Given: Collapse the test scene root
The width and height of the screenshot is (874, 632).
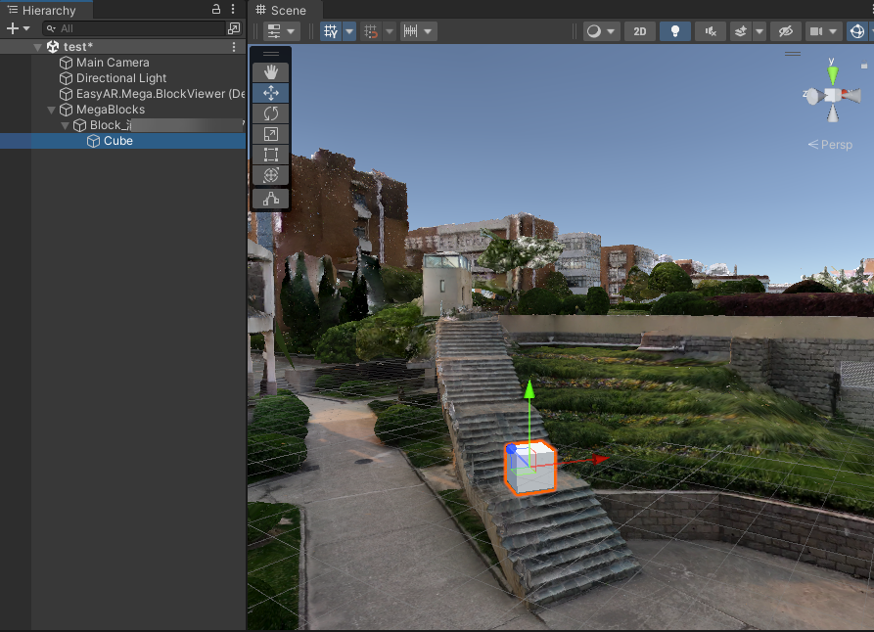Looking at the screenshot, I should (x=37, y=47).
